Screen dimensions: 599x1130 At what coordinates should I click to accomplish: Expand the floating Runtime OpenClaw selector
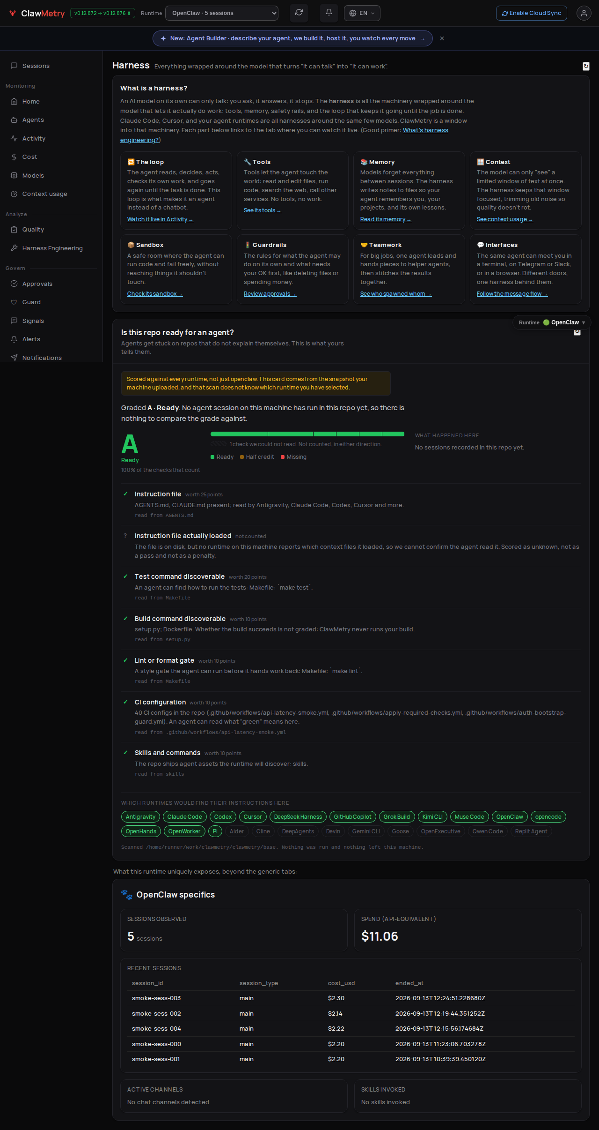[x=552, y=322]
